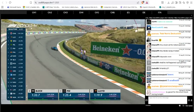
Task: Expand the hidden bookmarks overflow chevron
Action: 190,7
